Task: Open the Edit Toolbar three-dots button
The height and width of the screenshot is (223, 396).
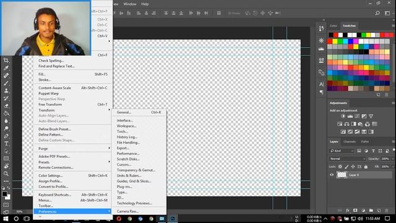Action: (6, 181)
